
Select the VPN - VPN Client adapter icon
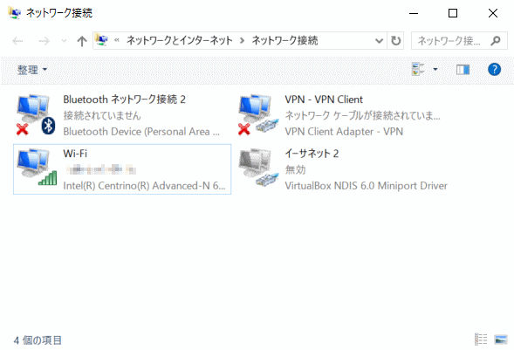258,114
